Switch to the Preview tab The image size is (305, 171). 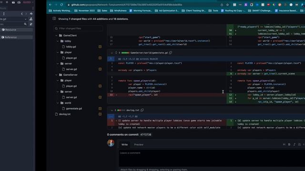139,144
